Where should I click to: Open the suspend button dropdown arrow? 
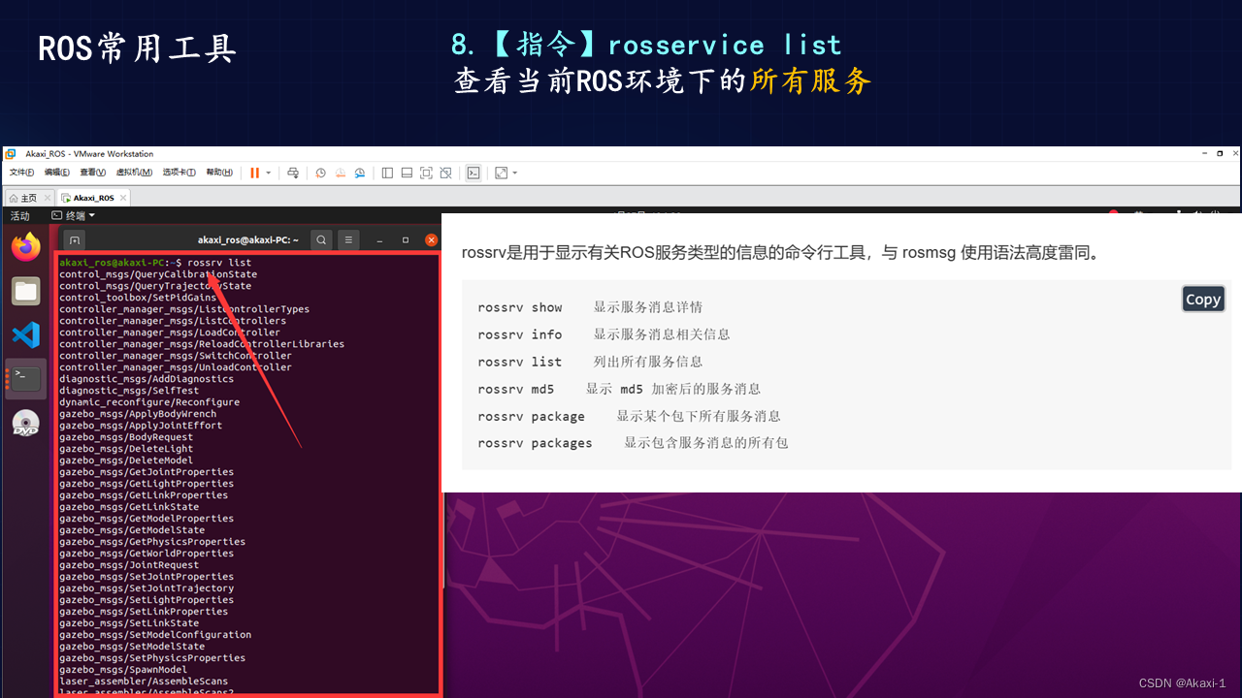point(268,173)
